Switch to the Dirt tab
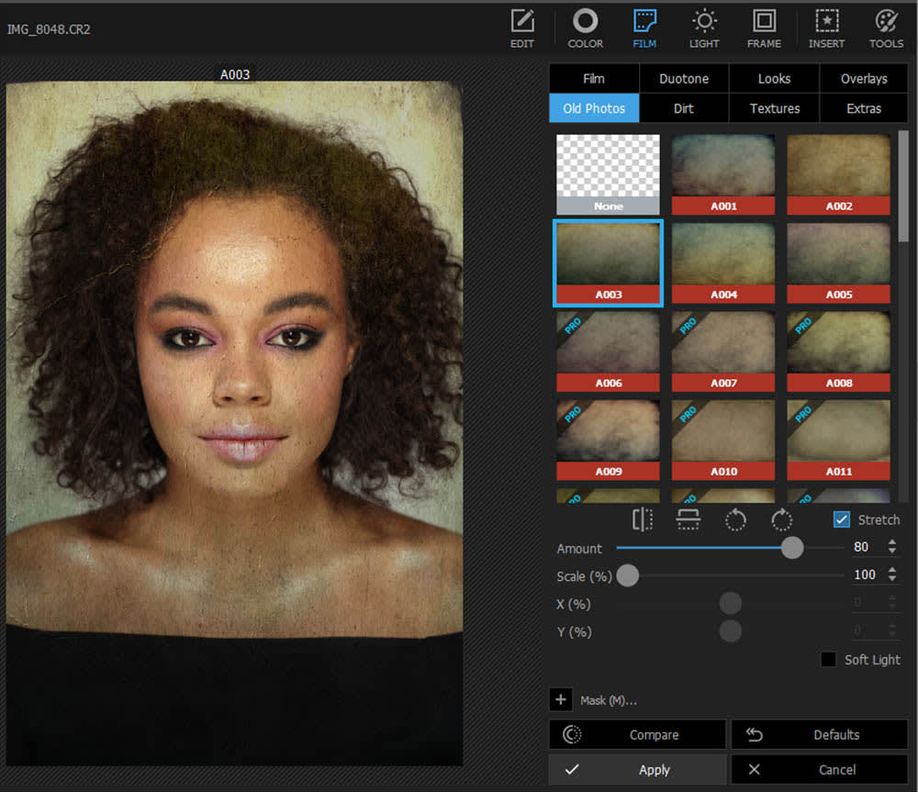 tap(684, 108)
